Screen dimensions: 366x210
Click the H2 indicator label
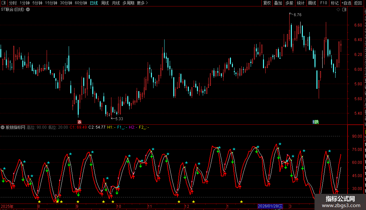[x=133, y=127]
